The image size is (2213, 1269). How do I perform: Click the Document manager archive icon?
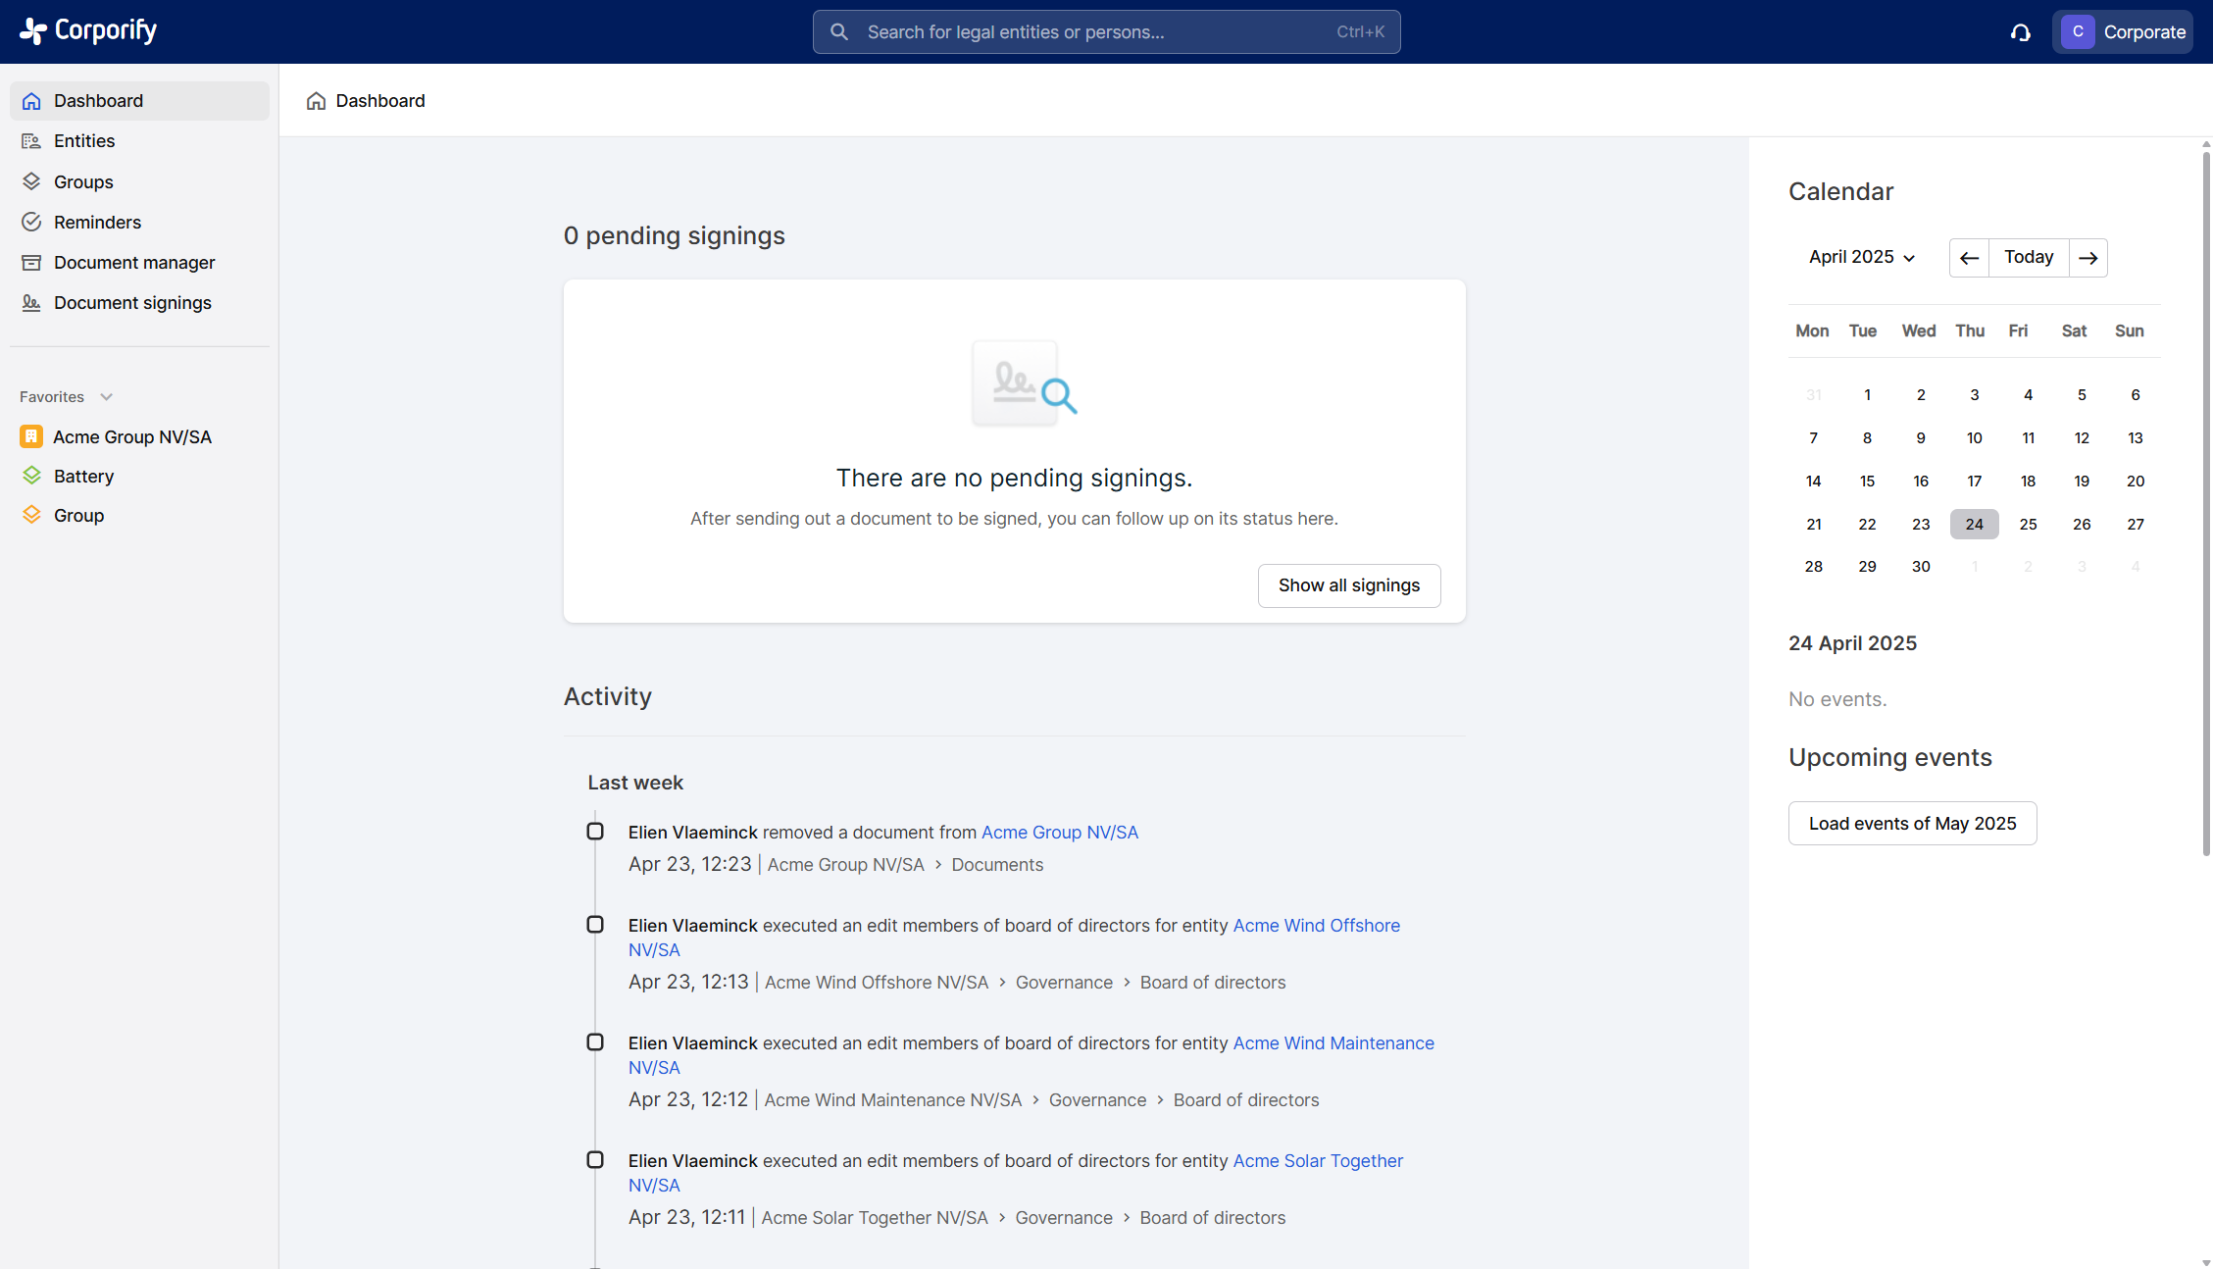31,263
